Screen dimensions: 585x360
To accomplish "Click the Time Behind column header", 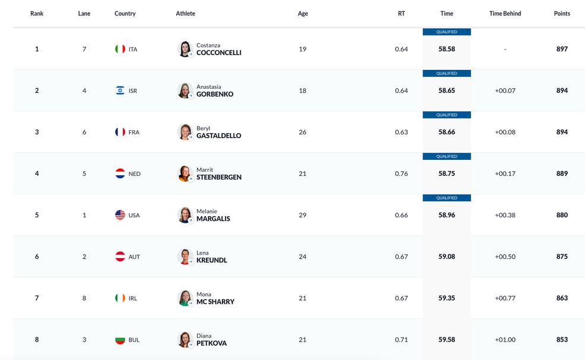I will pos(505,14).
